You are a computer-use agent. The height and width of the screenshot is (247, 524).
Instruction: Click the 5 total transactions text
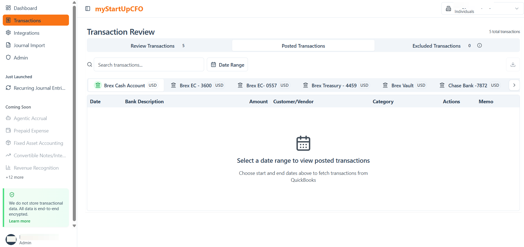504,32
